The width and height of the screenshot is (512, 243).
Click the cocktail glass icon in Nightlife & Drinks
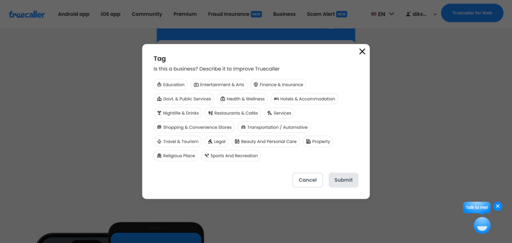(159, 113)
